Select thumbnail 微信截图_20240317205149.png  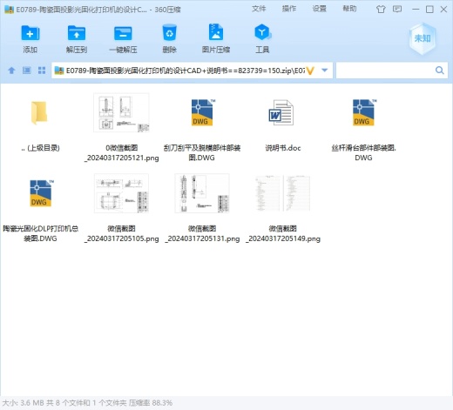tap(283, 193)
